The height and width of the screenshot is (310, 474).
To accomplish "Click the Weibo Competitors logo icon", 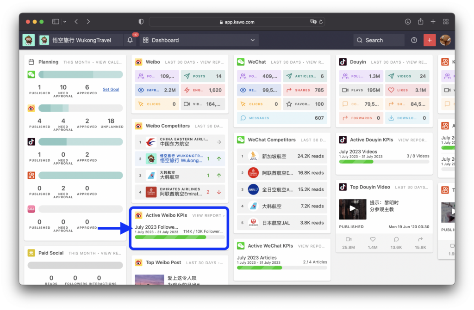I will point(138,126).
